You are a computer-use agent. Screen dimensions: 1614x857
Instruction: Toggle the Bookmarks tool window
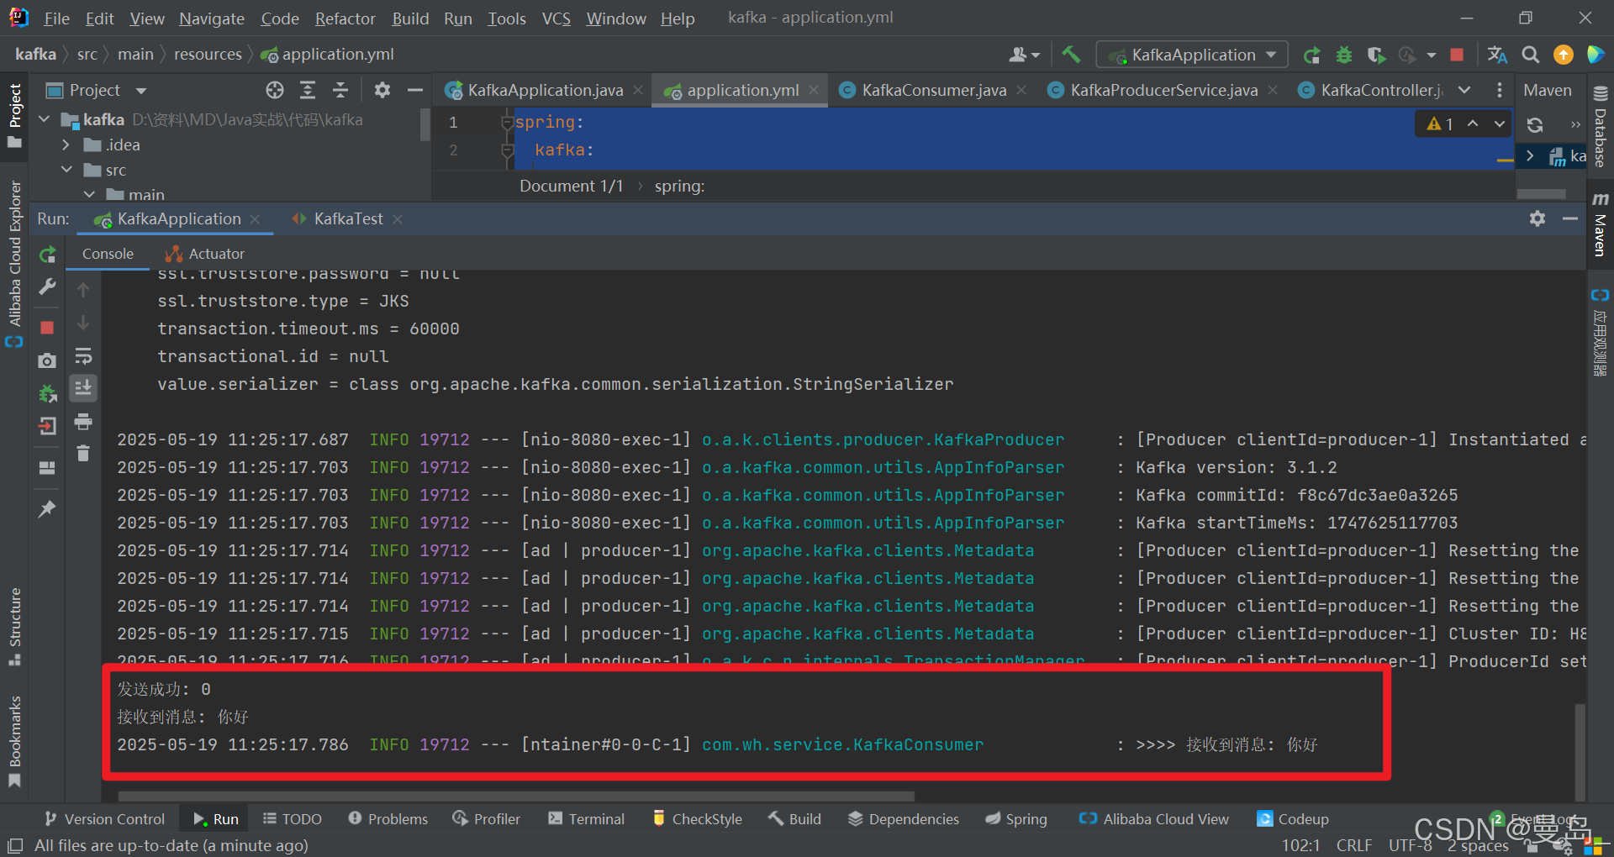click(14, 742)
